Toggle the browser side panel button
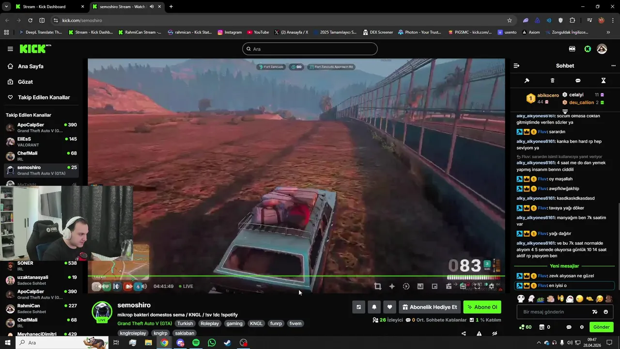This screenshot has width=620, height=349. point(42,20)
